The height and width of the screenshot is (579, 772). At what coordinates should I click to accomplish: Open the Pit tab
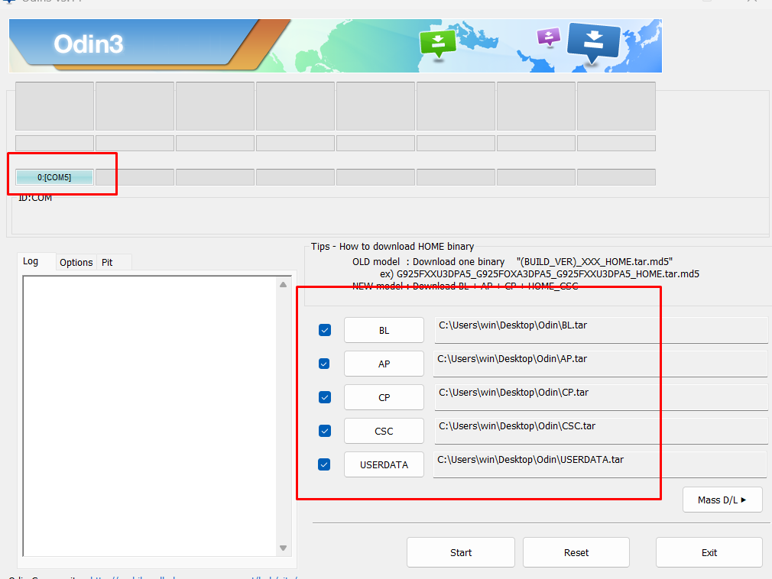tap(107, 262)
